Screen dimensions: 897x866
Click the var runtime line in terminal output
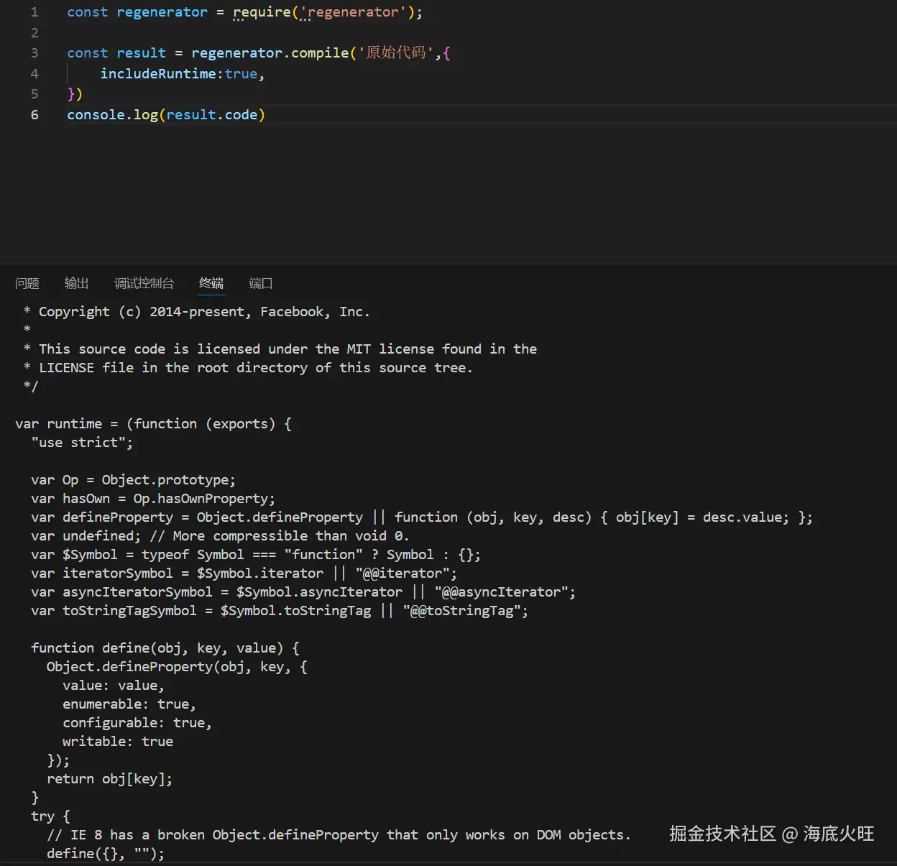pyautogui.click(x=153, y=423)
